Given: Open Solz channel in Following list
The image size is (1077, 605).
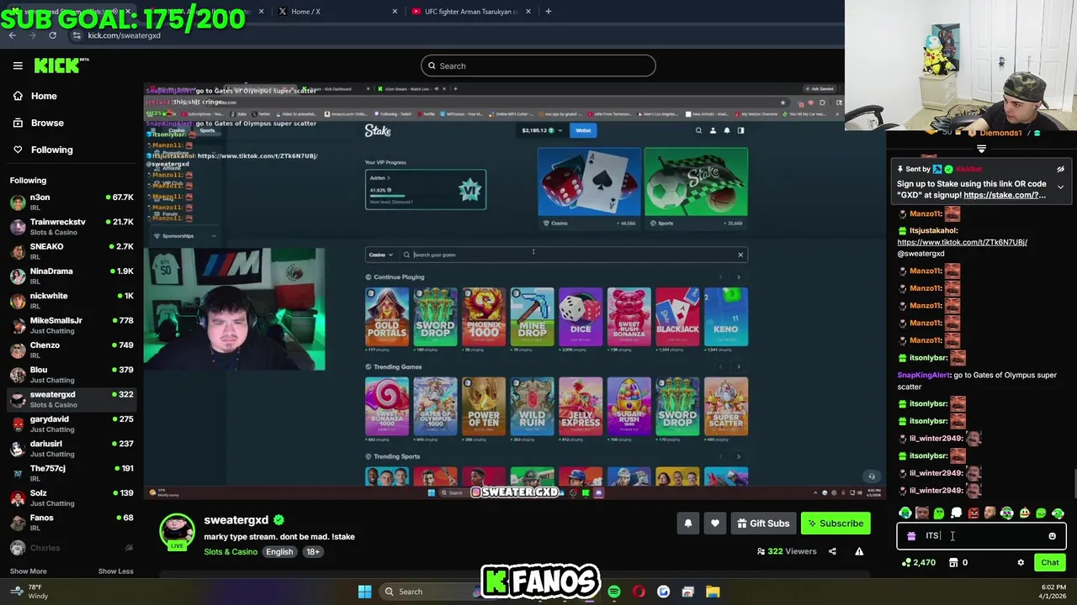Looking at the screenshot, I should pos(72,497).
